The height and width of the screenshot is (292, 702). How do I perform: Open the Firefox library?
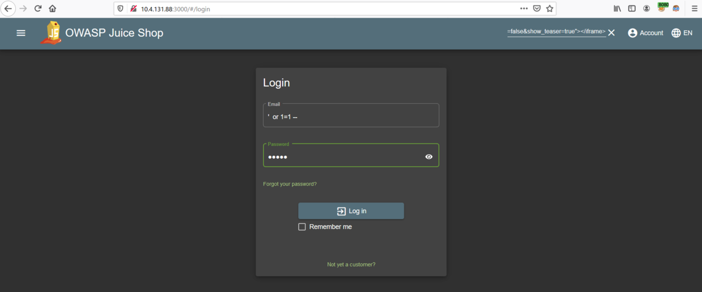tap(617, 9)
